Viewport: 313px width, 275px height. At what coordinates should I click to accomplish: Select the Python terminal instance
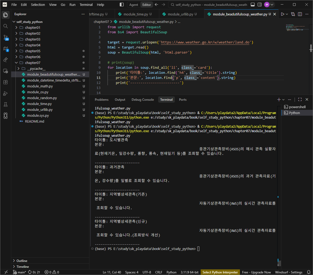[297, 113]
